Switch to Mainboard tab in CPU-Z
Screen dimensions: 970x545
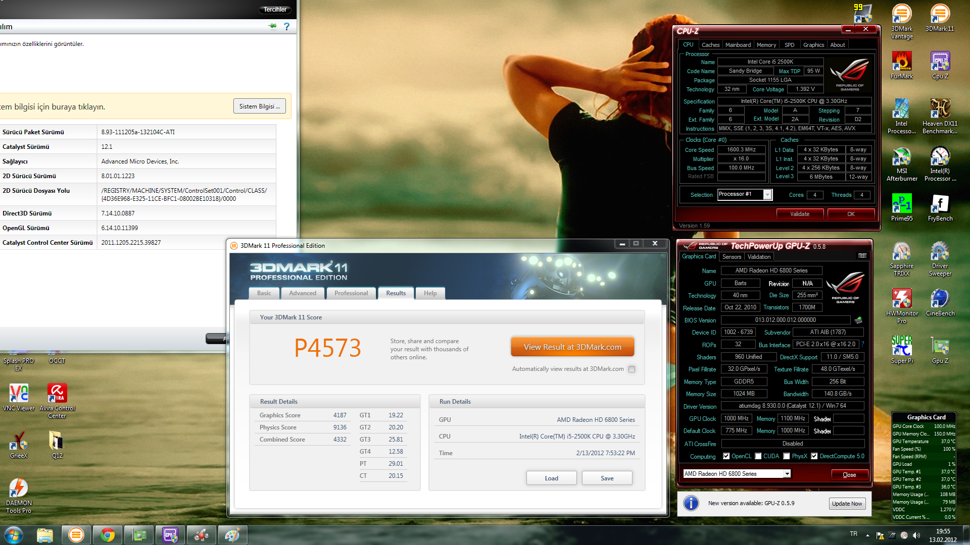click(738, 45)
